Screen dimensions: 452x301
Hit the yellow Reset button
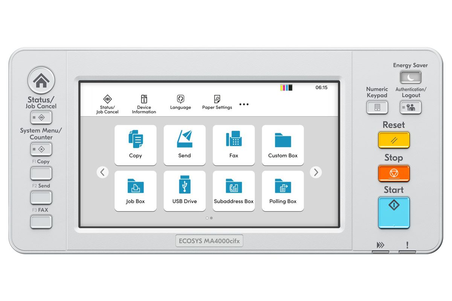[x=394, y=140]
